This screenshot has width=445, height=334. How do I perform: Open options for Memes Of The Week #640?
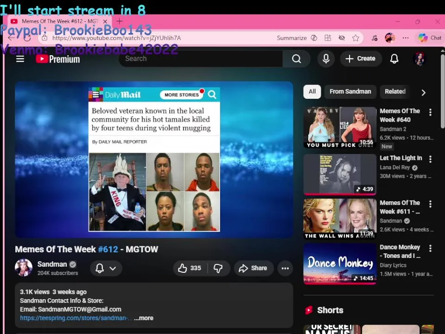(430, 112)
